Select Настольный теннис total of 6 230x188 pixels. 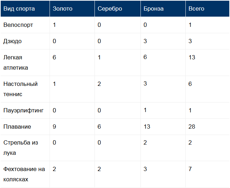click(x=190, y=84)
